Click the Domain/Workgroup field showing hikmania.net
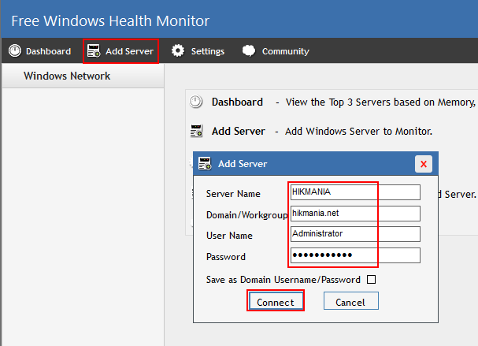478x346 pixels. (x=354, y=214)
